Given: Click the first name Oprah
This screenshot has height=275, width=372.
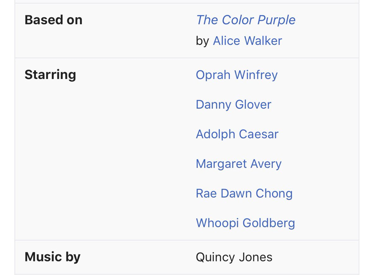Looking at the screenshot, I should 213,75.
